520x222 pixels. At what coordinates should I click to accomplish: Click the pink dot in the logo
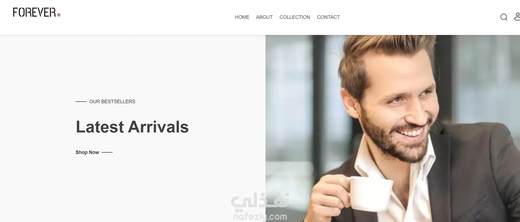tap(59, 15)
